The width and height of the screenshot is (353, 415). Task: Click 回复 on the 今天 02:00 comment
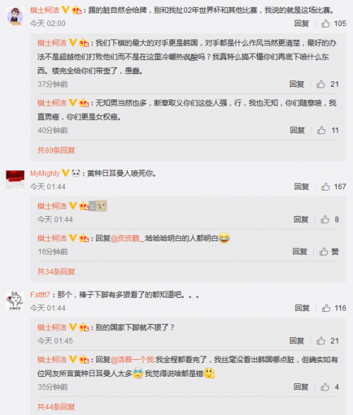pos(301,23)
